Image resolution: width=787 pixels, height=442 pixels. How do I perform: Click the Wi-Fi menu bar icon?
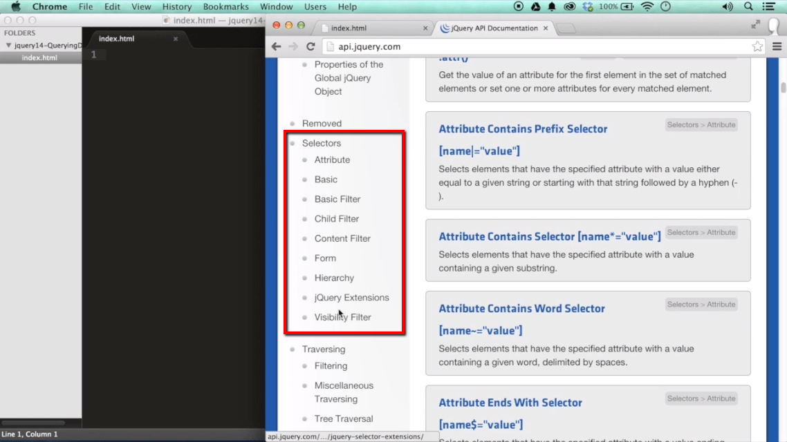click(646, 6)
